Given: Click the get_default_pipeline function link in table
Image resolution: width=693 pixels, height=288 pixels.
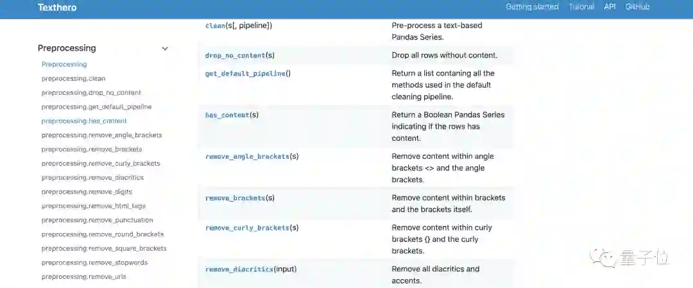Looking at the screenshot, I should [245, 74].
